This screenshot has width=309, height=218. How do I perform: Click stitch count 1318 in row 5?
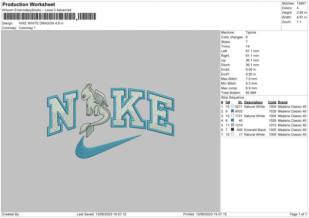[x=238, y=125]
